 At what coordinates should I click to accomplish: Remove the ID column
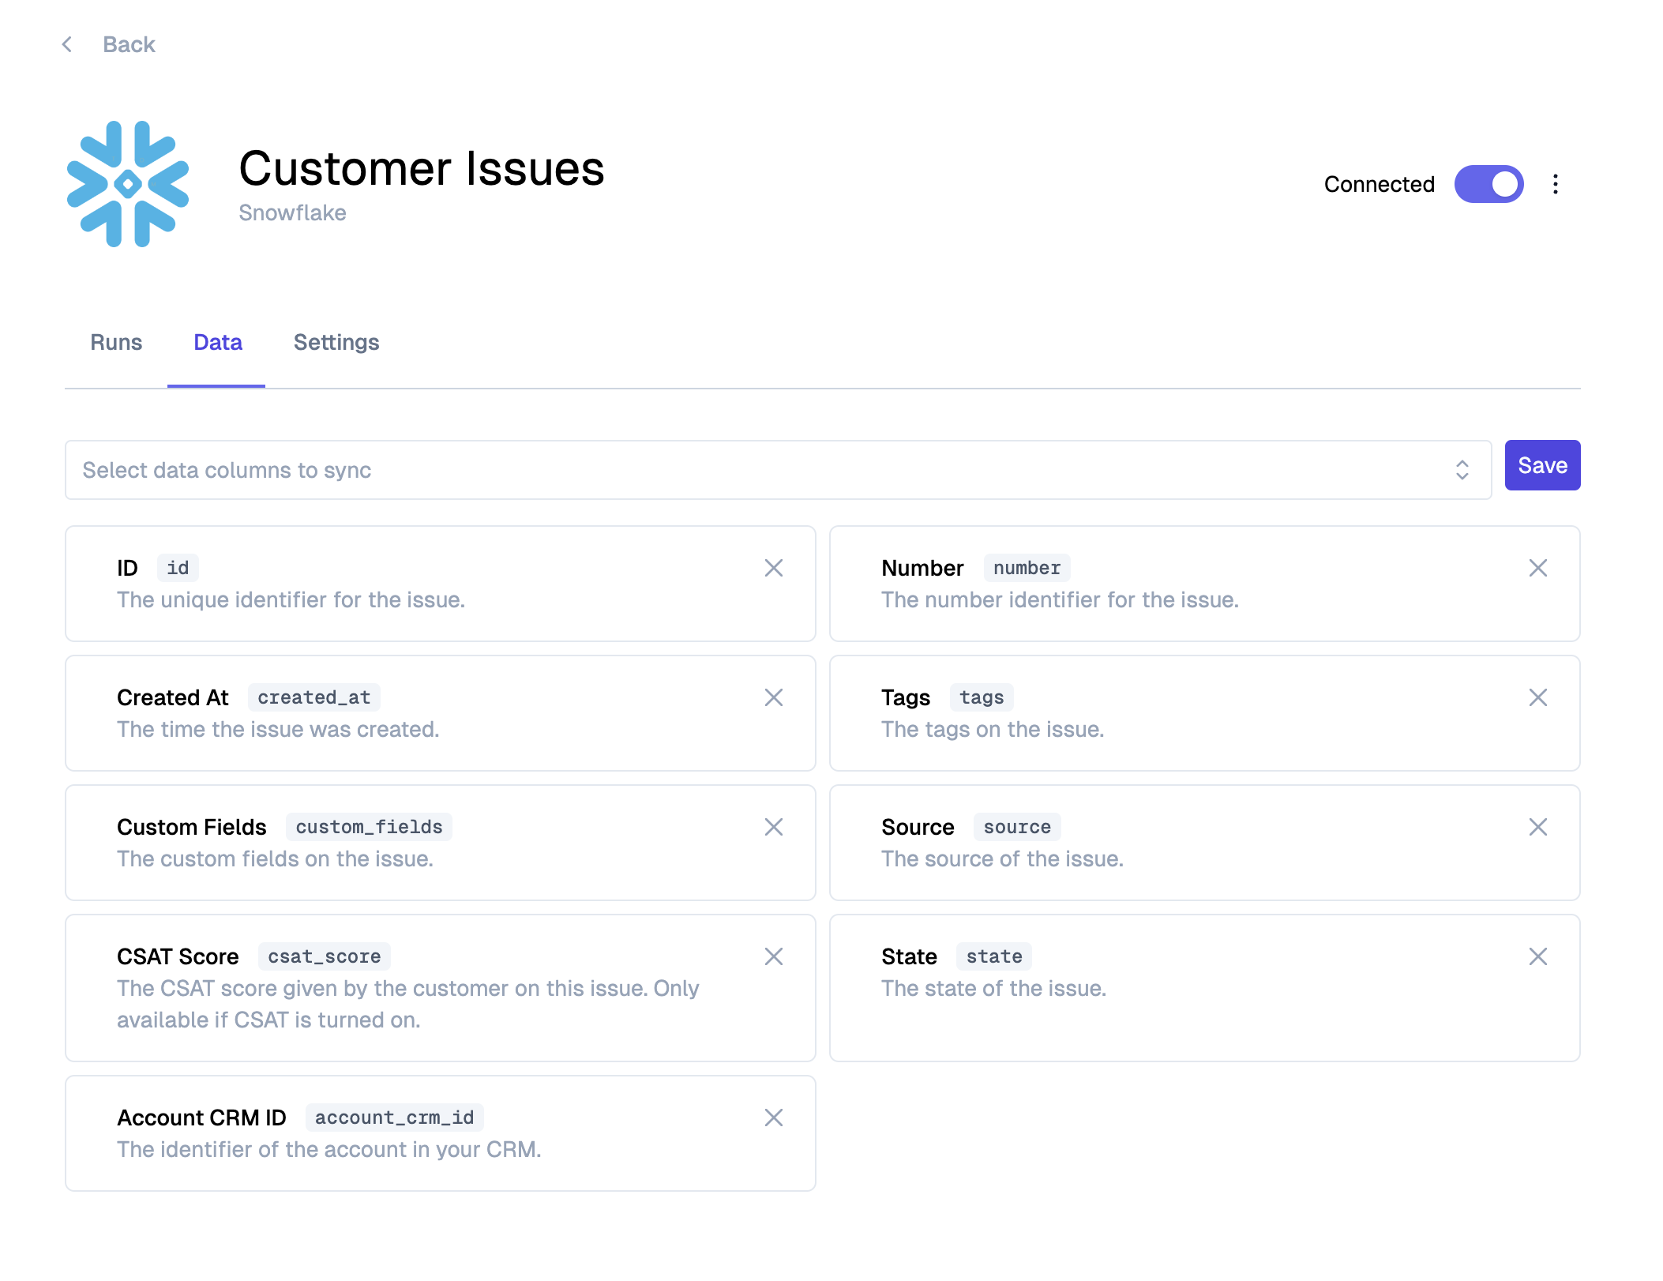click(773, 568)
